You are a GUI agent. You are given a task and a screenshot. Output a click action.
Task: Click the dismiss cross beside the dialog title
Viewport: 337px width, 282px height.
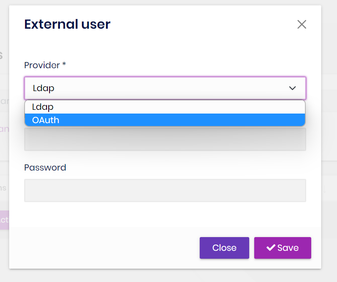[302, 24]
